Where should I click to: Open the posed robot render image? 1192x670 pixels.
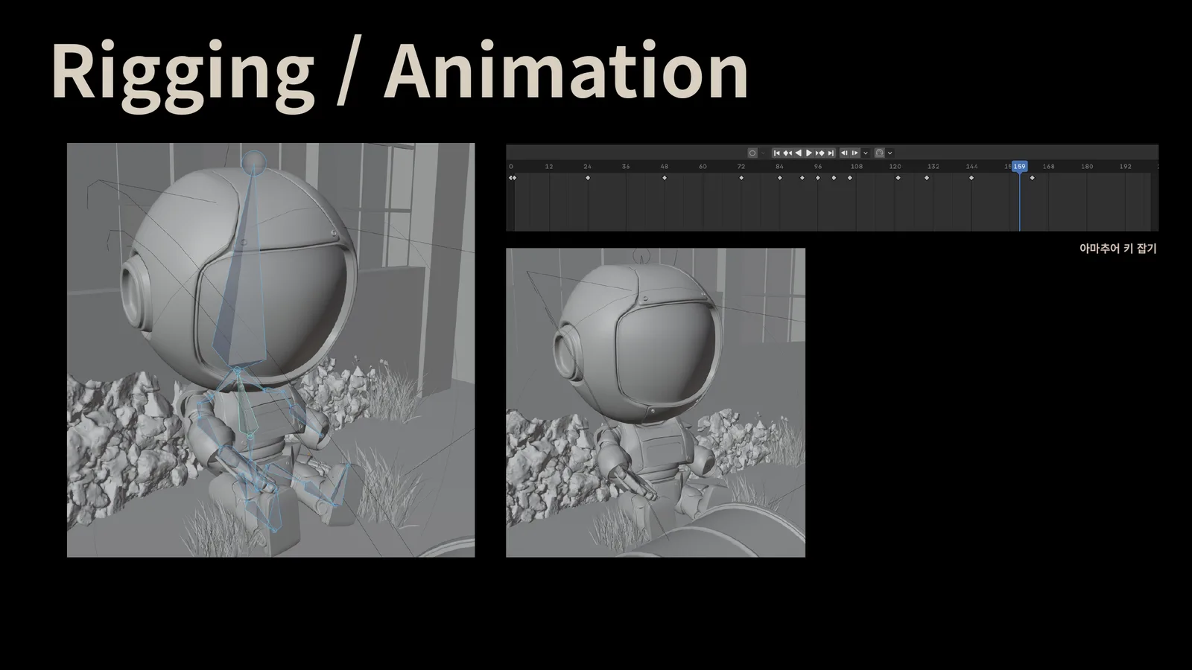click(656, 403)
